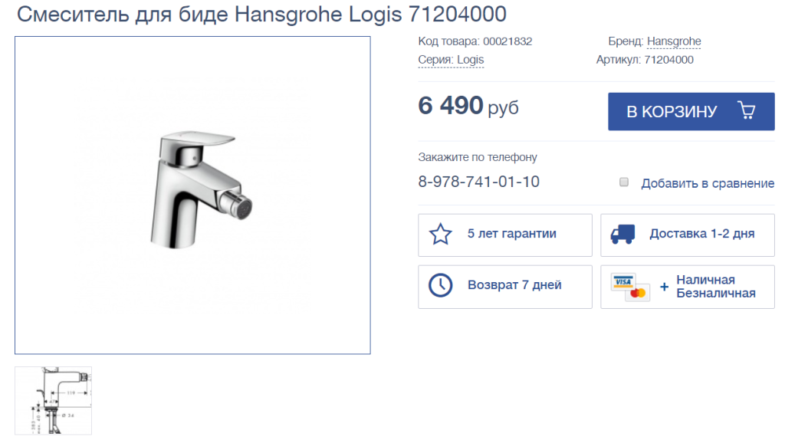
Task: Click the phone number 8-978-741-01-10
Action: tap(478, 182)
